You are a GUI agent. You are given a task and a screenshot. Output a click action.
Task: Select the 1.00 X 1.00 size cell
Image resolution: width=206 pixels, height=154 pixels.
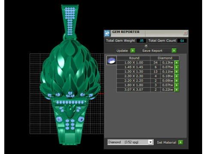(x=133, y=62)
